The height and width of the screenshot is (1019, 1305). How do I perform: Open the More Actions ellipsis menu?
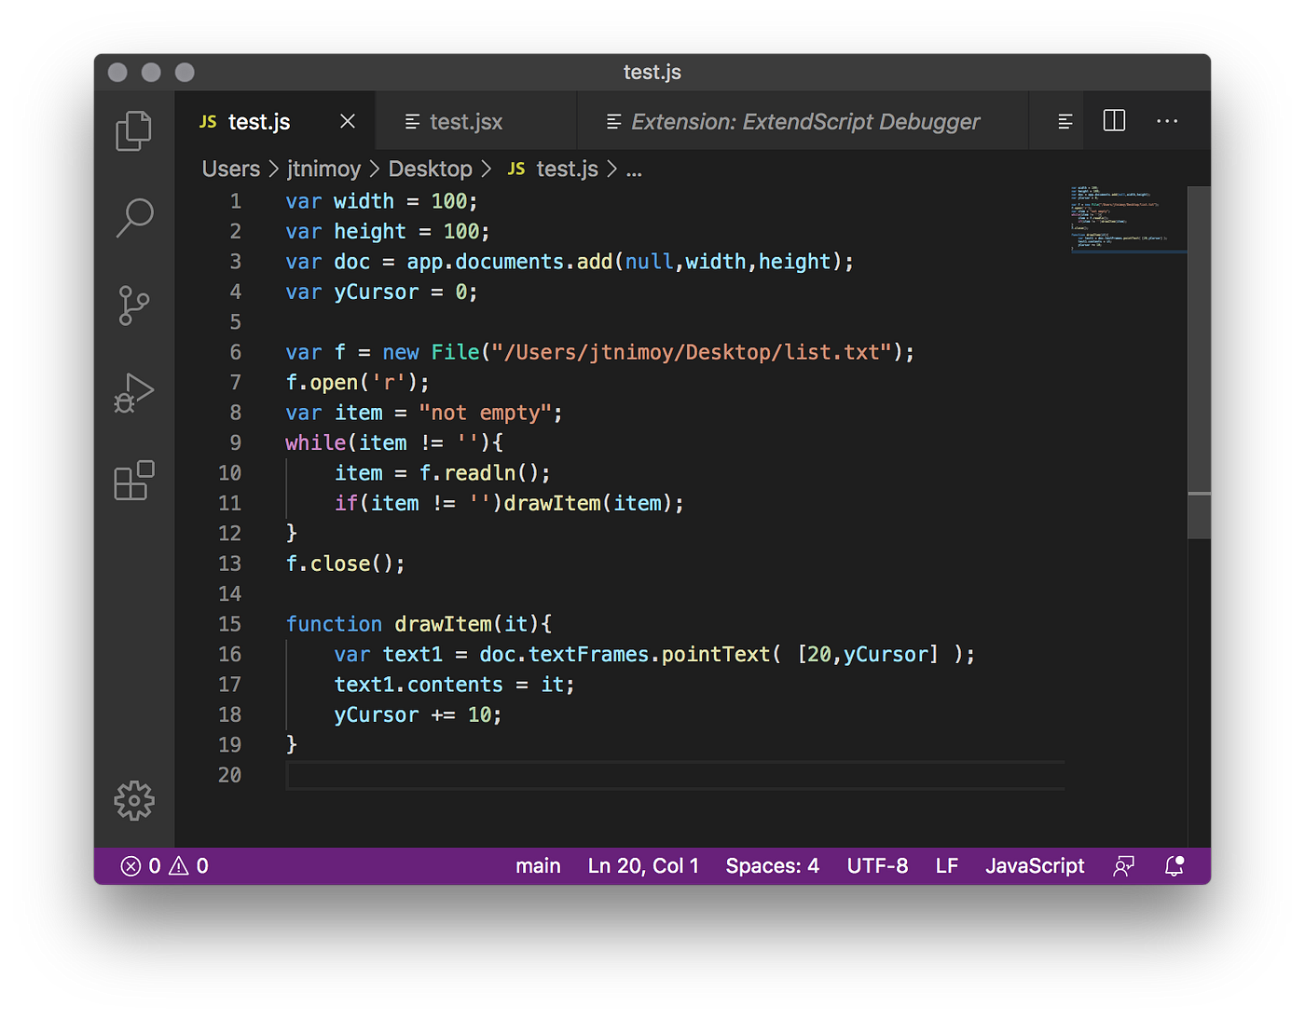(x=1167, y=120)
